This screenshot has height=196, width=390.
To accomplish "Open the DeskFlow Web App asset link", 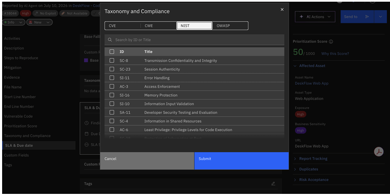I will [x=311, y=83].
